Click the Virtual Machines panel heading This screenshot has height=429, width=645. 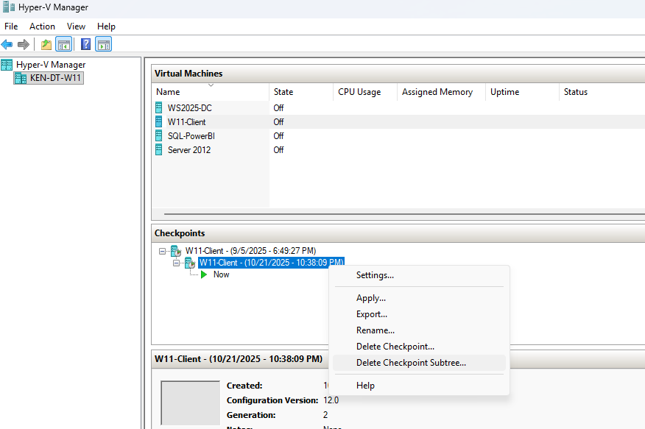(x=188, y=74)
